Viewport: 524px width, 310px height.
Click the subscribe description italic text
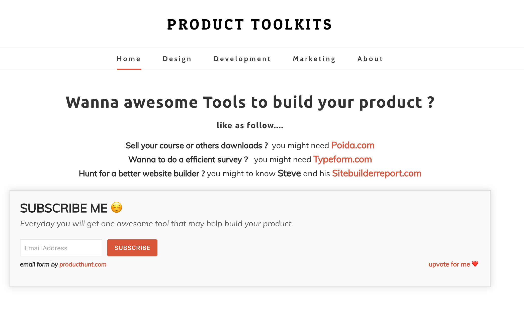[155, 224]
